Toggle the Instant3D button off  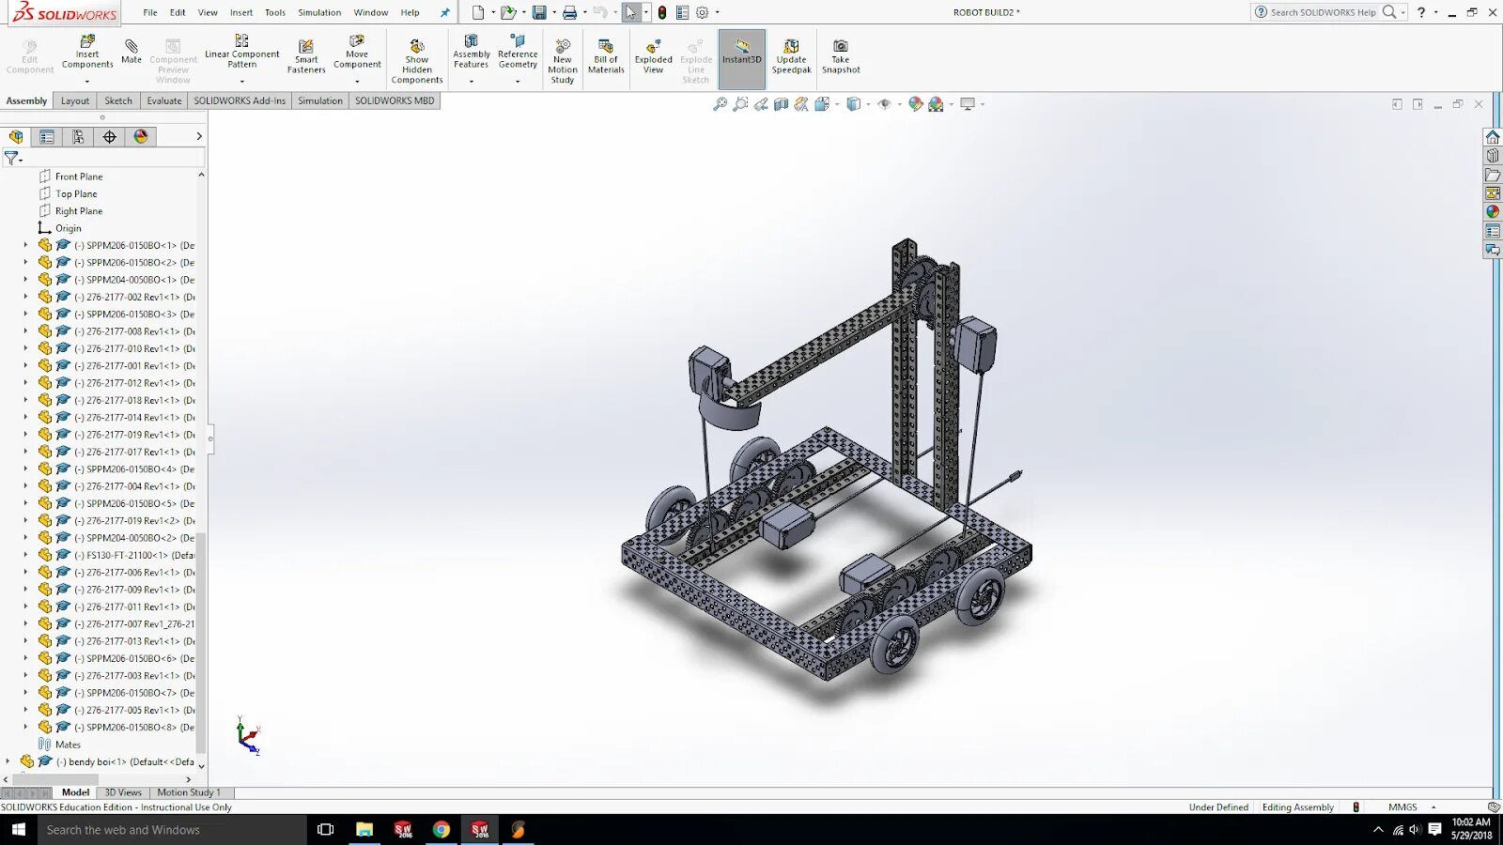(x=740, y=54)
